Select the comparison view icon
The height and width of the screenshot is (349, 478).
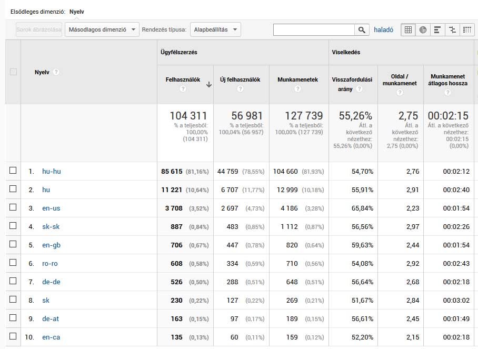[x=452, y=30]
